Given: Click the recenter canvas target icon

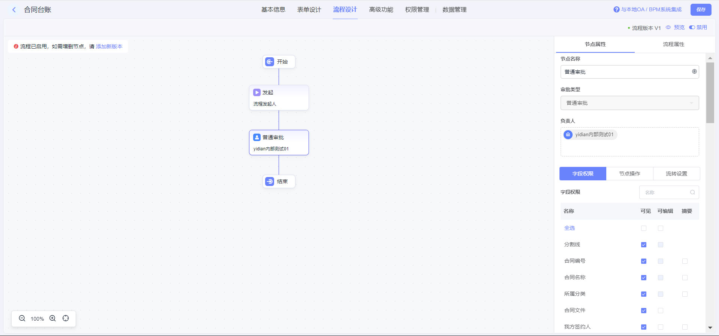Looking at the screenshot, I should click(66, 318).
